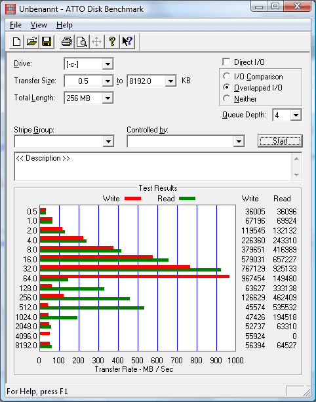Click the red 64.0 write bar
The image size is (316, 402).
[134, 276]
